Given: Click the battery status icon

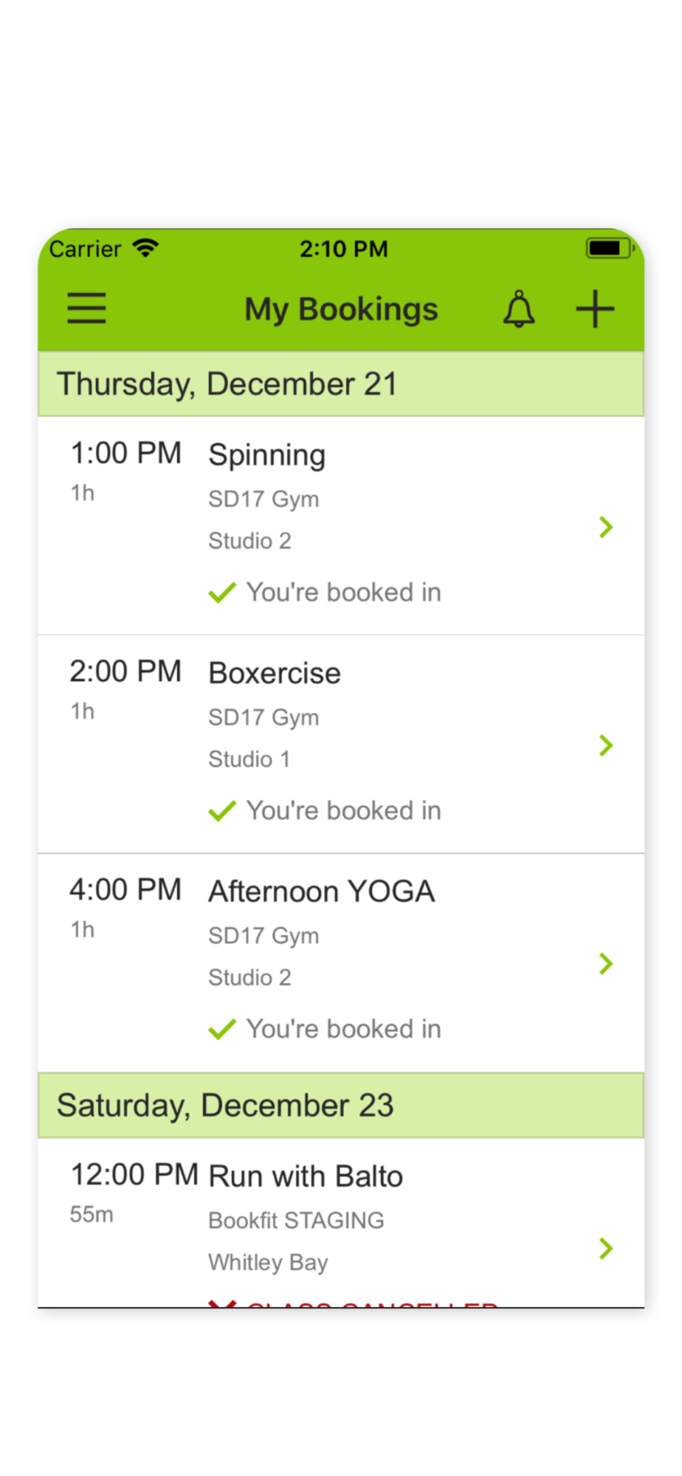Looking at the screenshot, I should 610,248.
